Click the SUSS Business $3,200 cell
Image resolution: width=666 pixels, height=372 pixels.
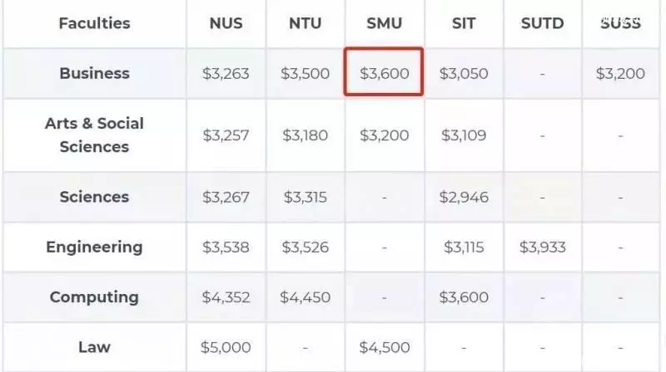coord(620,73)
